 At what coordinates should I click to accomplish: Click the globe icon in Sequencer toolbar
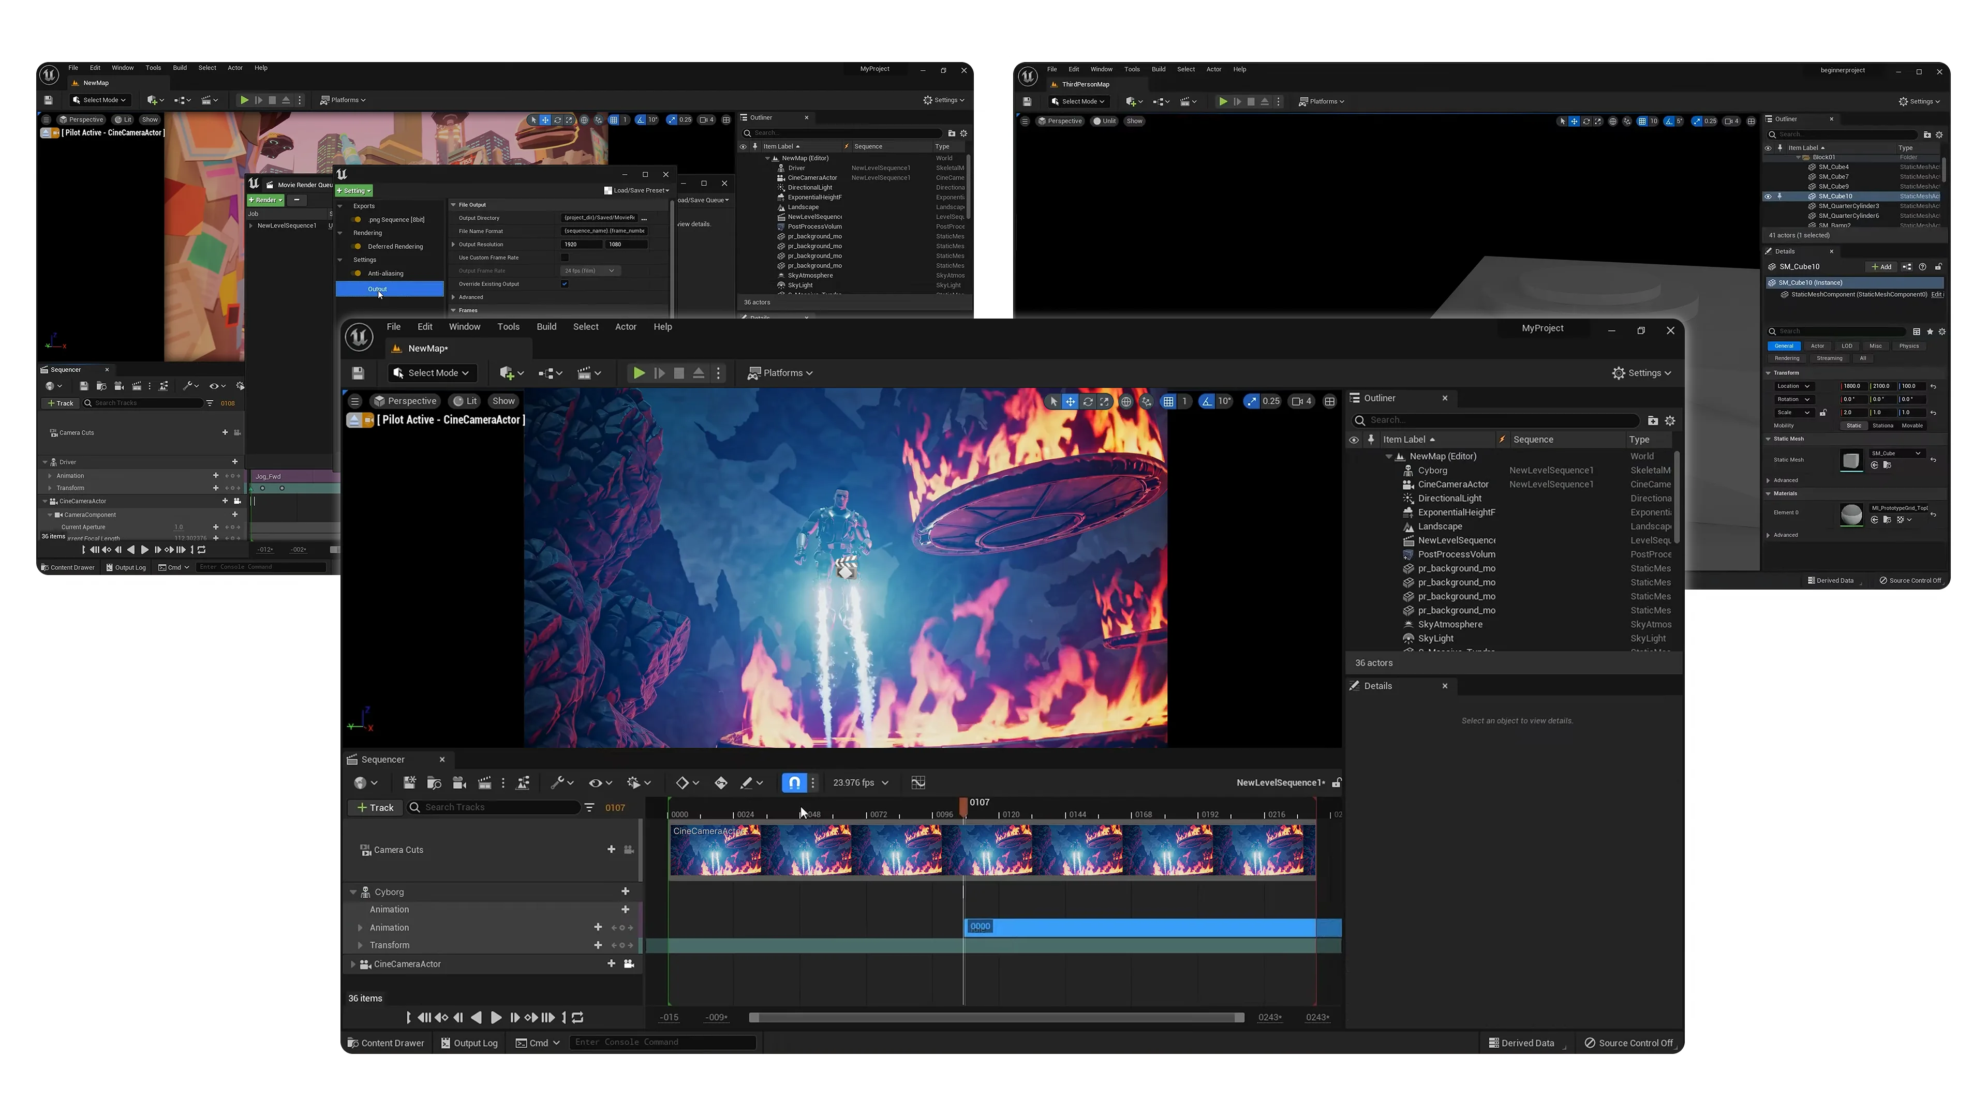click(361, 783)
